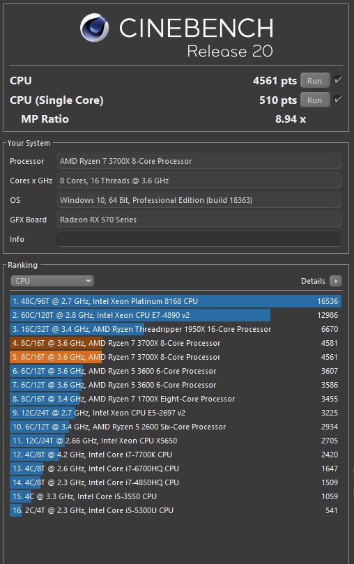354x564 pixels.
Task: Click the Details label in Ranking
Action: 313,281
